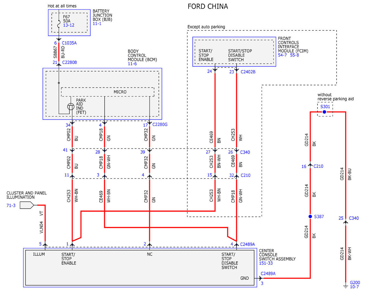Screen dimensions: 381x294
Task: Click pin number 11 on CMP02 wire
Action: (x=67, y=175)
